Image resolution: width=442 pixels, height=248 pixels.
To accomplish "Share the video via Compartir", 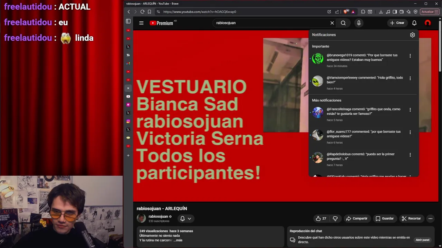I will point(357,218).
